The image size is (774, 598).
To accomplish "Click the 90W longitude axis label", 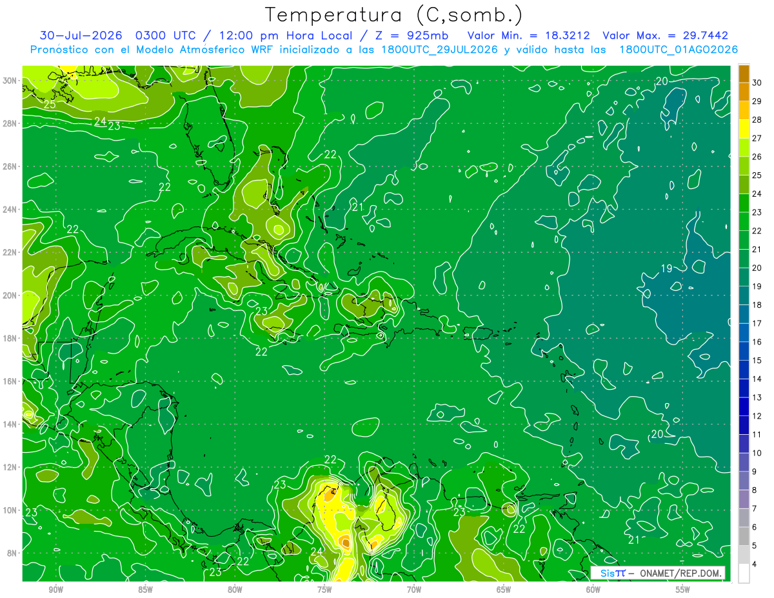I will click(x=55, y=590).
